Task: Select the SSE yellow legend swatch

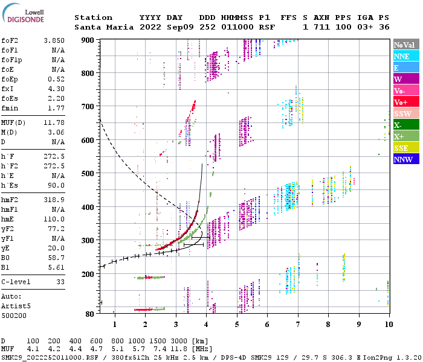Action: (406, 148)
